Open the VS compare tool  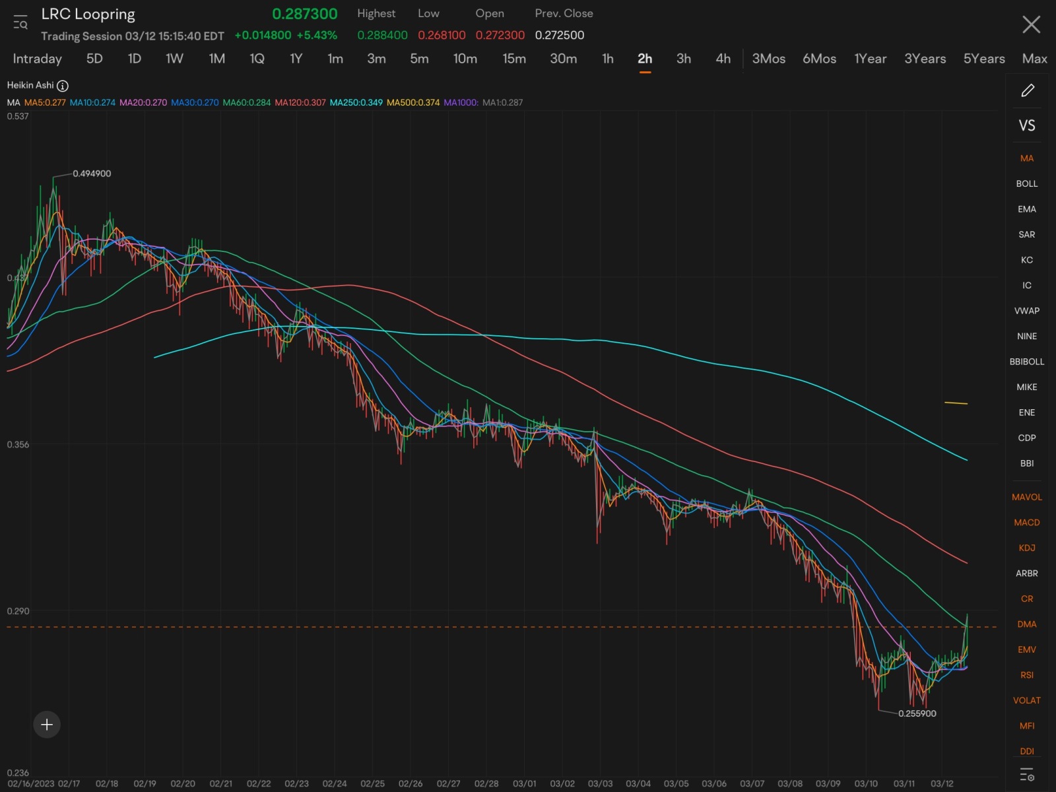[1027, 125]
